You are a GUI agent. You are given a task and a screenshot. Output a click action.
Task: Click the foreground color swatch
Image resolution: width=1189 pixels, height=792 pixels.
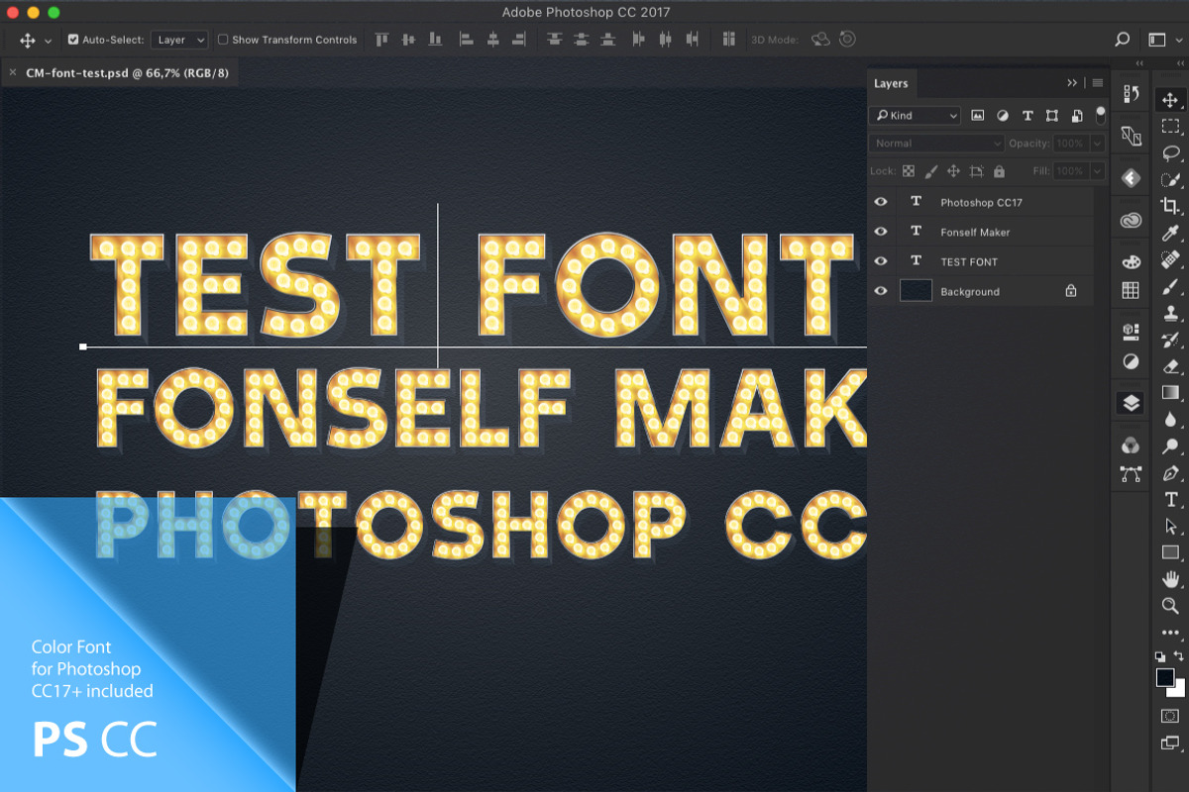(x=1165, y=678)
